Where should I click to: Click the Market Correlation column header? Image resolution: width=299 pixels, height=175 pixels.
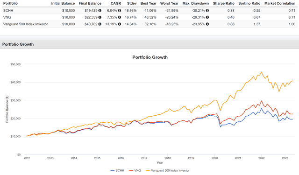click(x=280, y=3)
